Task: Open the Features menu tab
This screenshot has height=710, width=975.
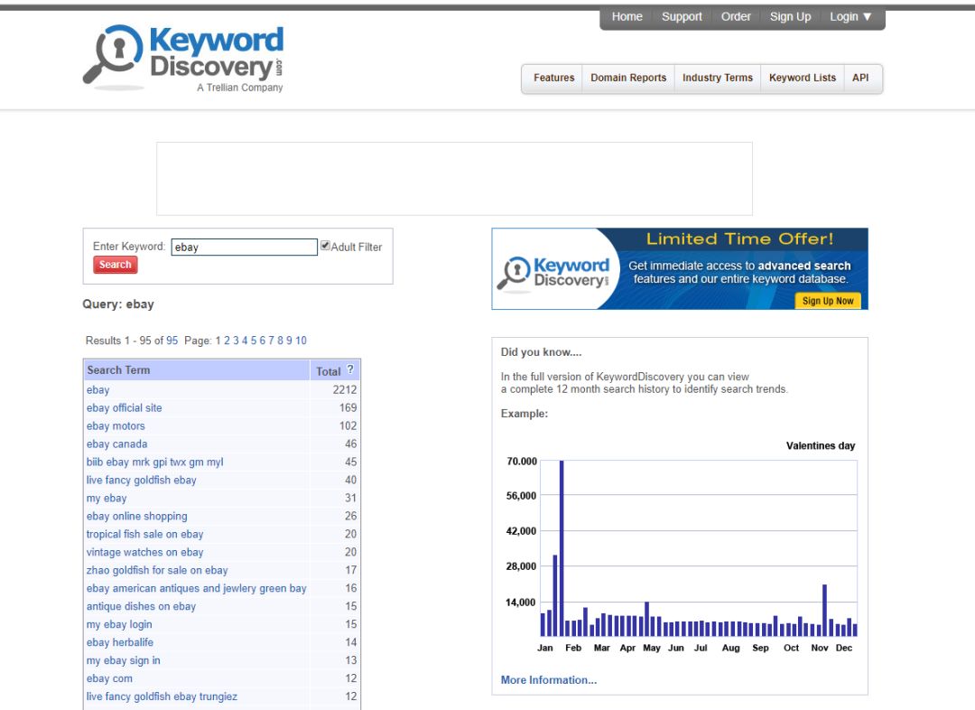Action: [553, 79]
